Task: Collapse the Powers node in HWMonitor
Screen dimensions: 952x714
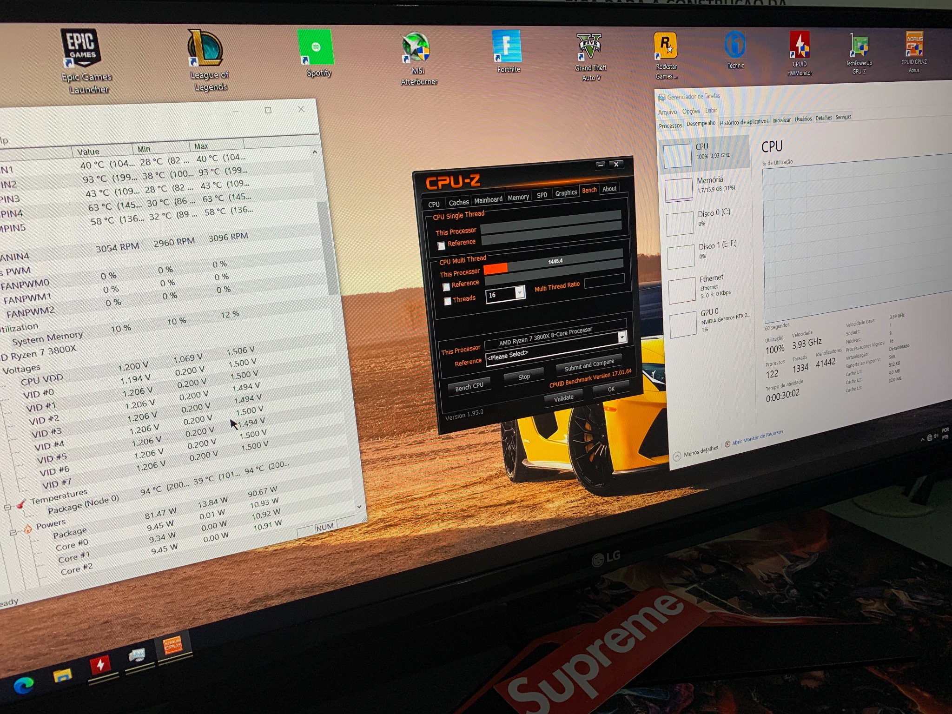Action: [13, 532]
